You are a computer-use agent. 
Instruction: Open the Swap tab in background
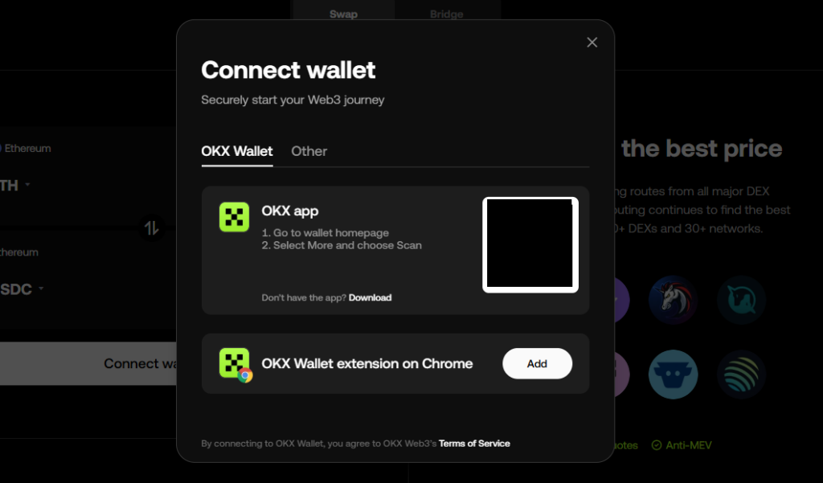click(x=343, y=14)
